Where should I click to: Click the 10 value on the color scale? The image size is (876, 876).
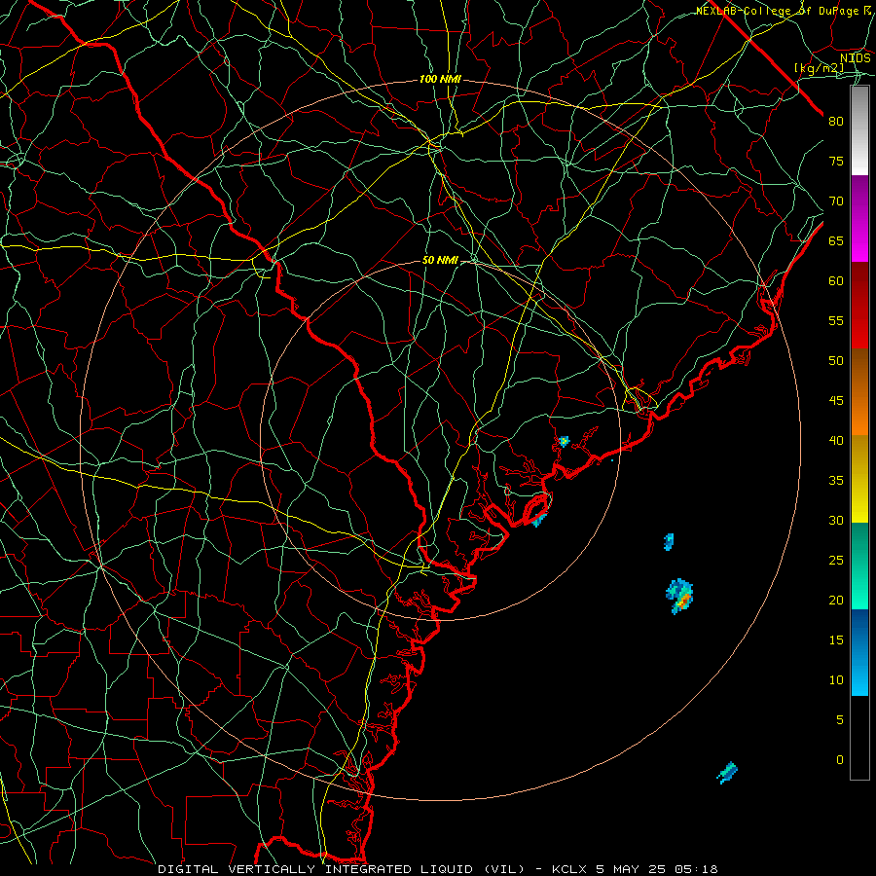[836, 680]
